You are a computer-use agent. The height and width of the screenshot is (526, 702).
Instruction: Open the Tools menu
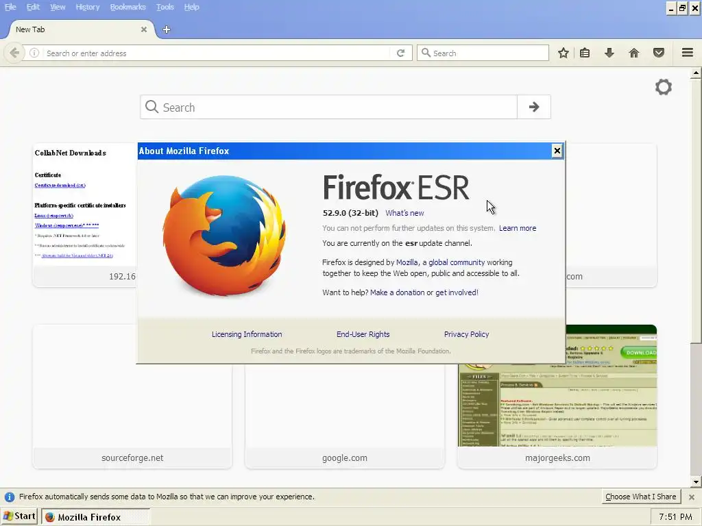165,7
